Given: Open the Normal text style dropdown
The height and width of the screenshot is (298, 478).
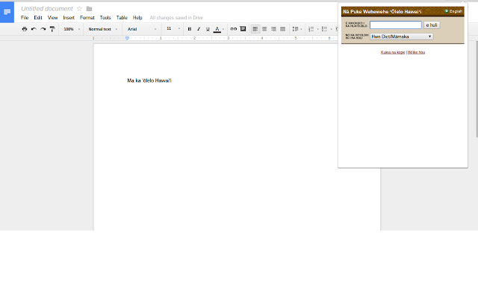Looking at the screenshot, I should pos(103,29).
